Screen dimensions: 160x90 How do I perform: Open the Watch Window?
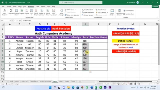pos(112,12)
